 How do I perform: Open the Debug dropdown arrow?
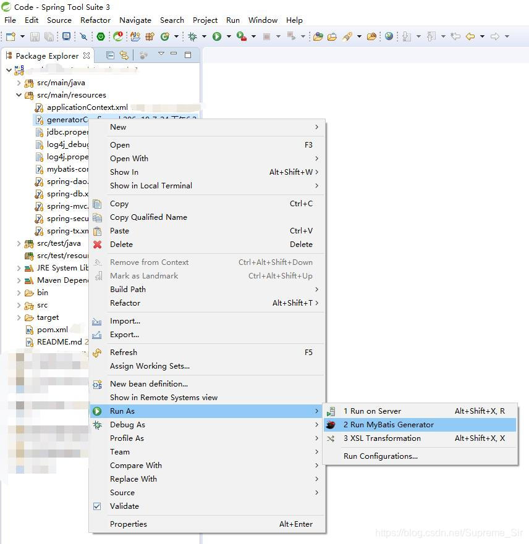pos(204,36)
